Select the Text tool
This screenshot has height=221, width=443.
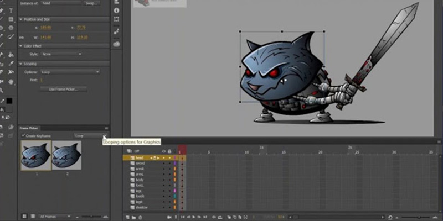click(11, 10)
